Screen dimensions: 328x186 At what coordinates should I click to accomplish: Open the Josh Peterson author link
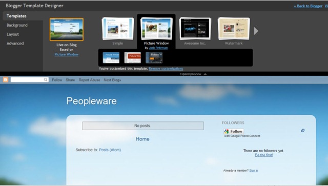click(158, 48)
